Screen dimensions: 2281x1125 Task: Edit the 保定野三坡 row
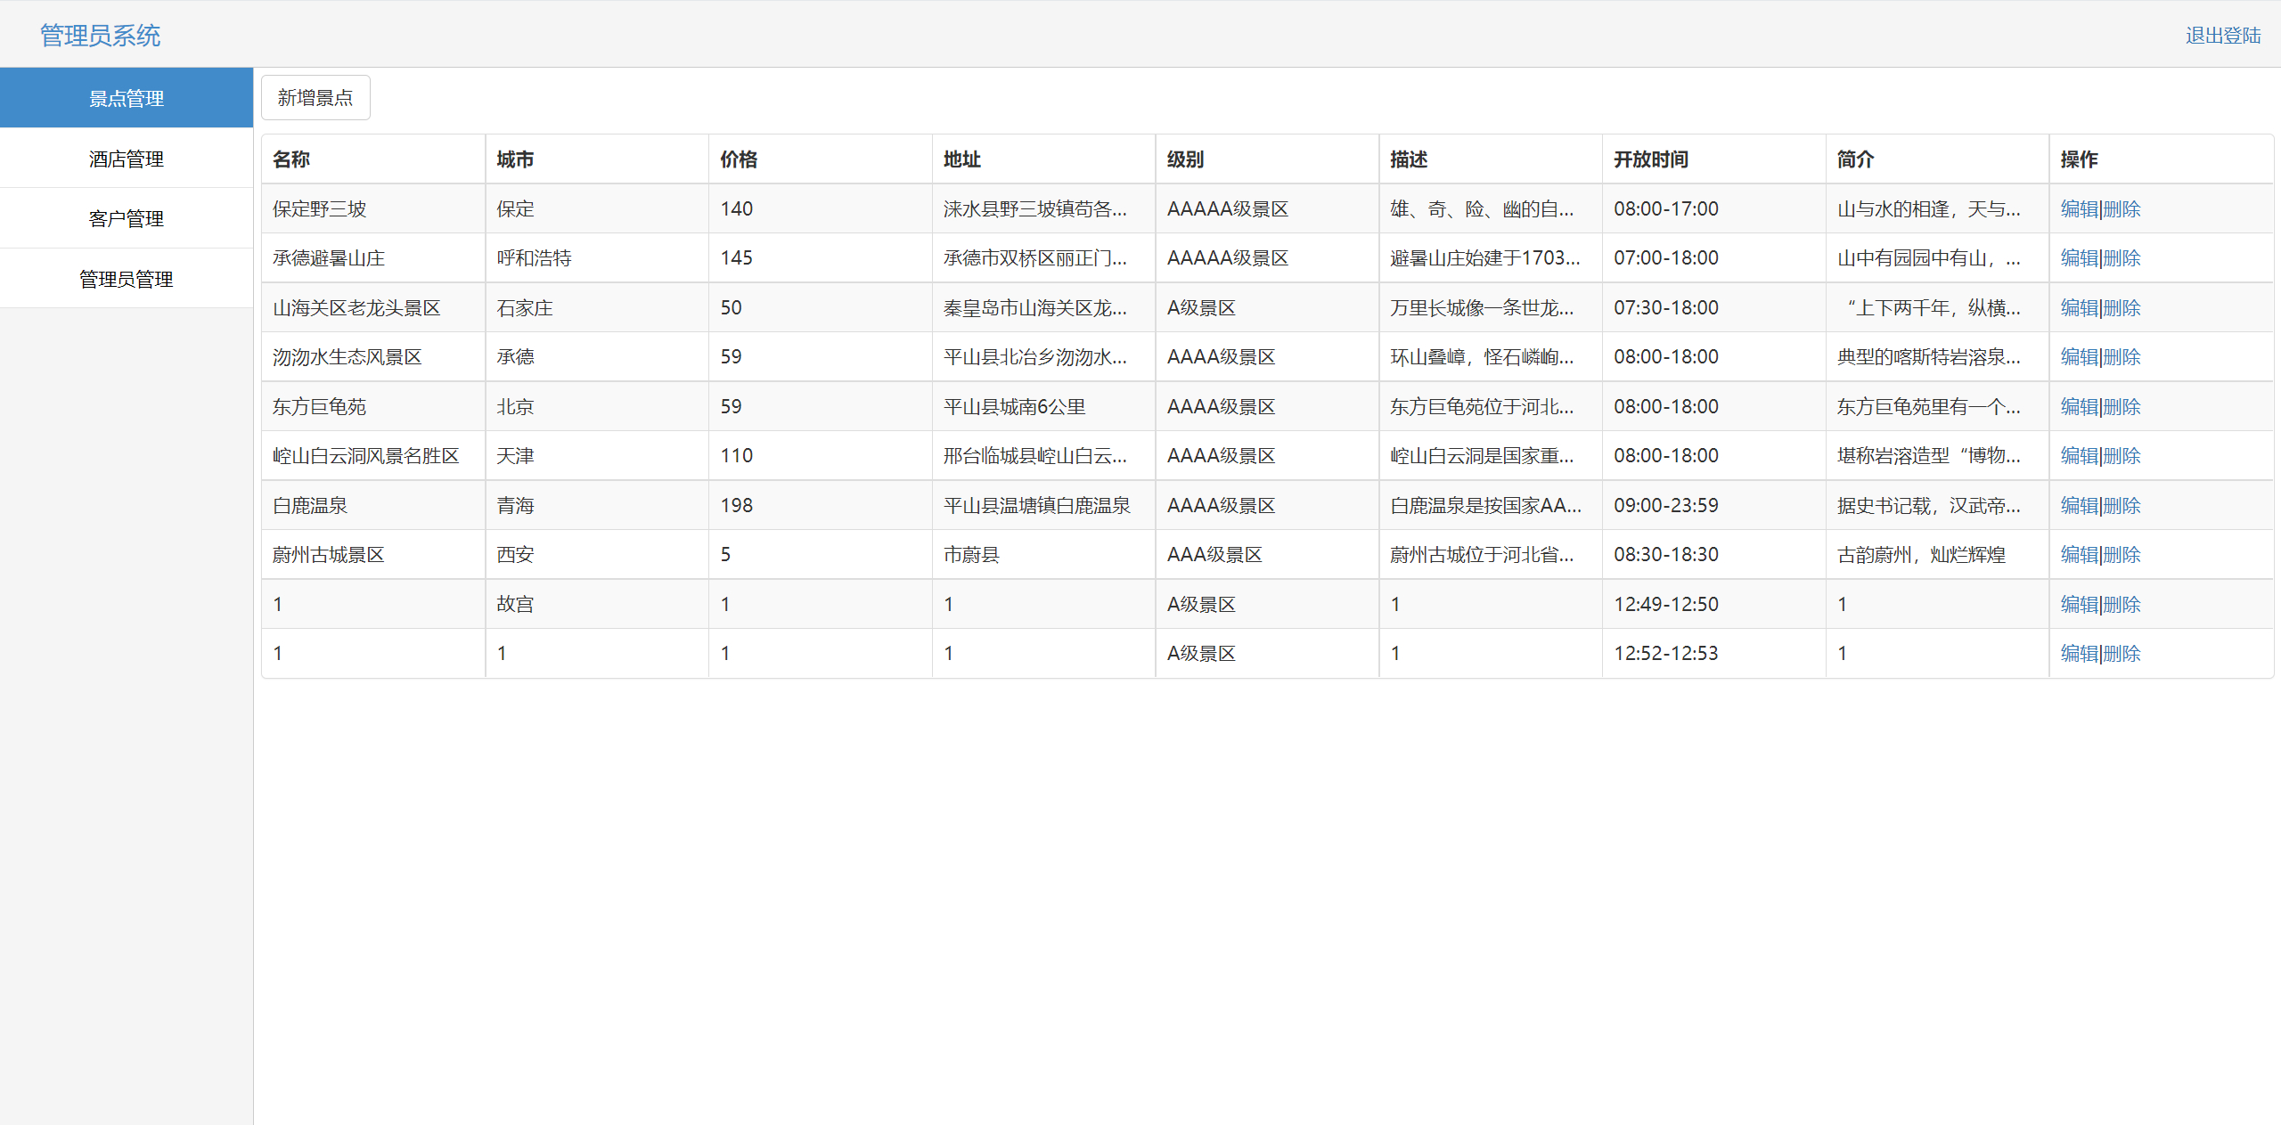tap(2079, 208)
